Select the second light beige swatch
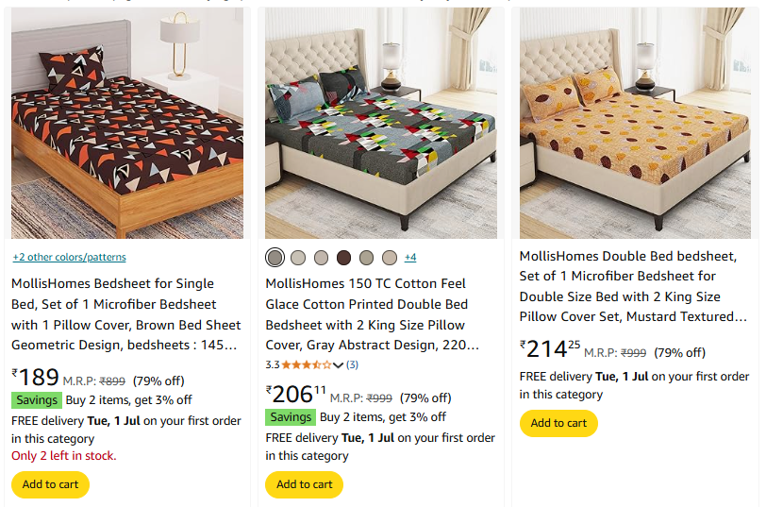Screen dimensions: 766x507 point(297,258)
